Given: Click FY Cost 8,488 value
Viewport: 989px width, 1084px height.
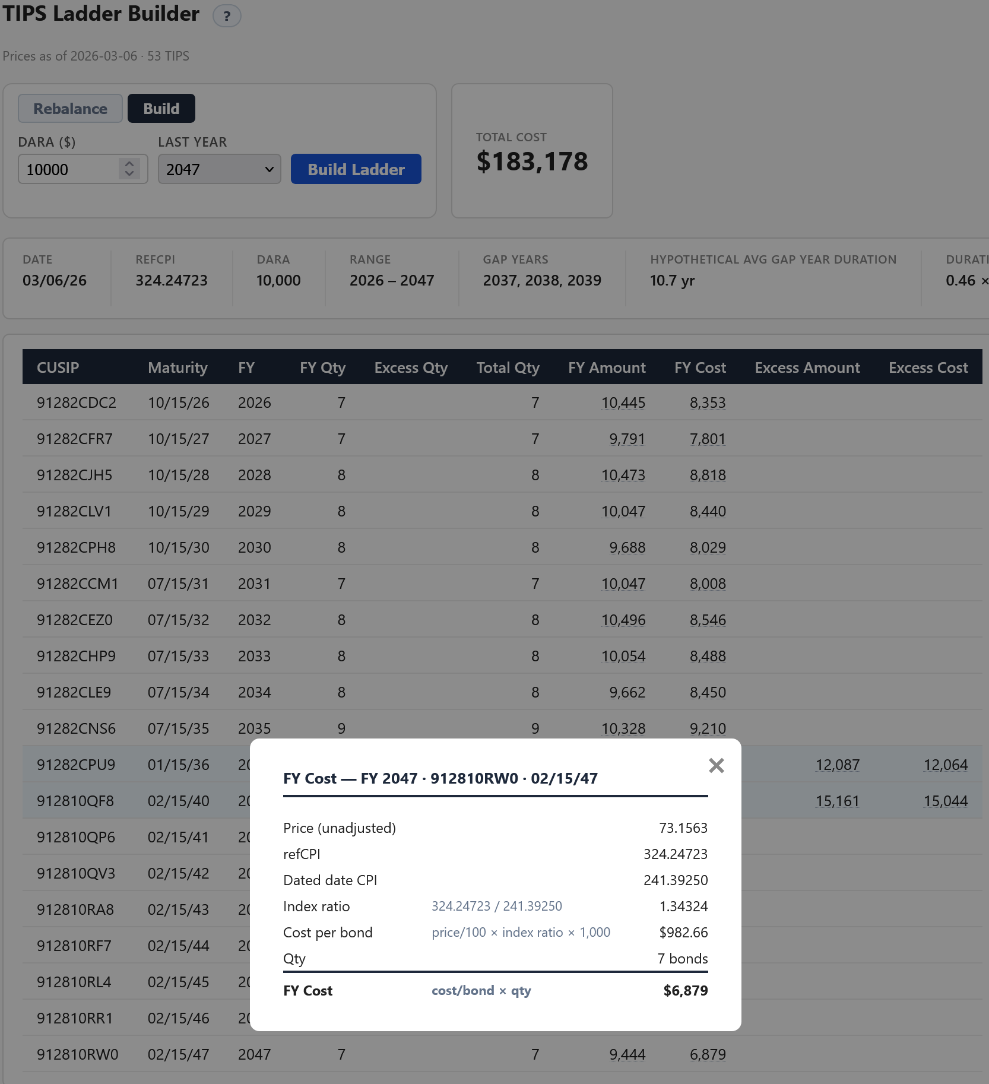Looking at the screenshot, I should tap(708, 656).
